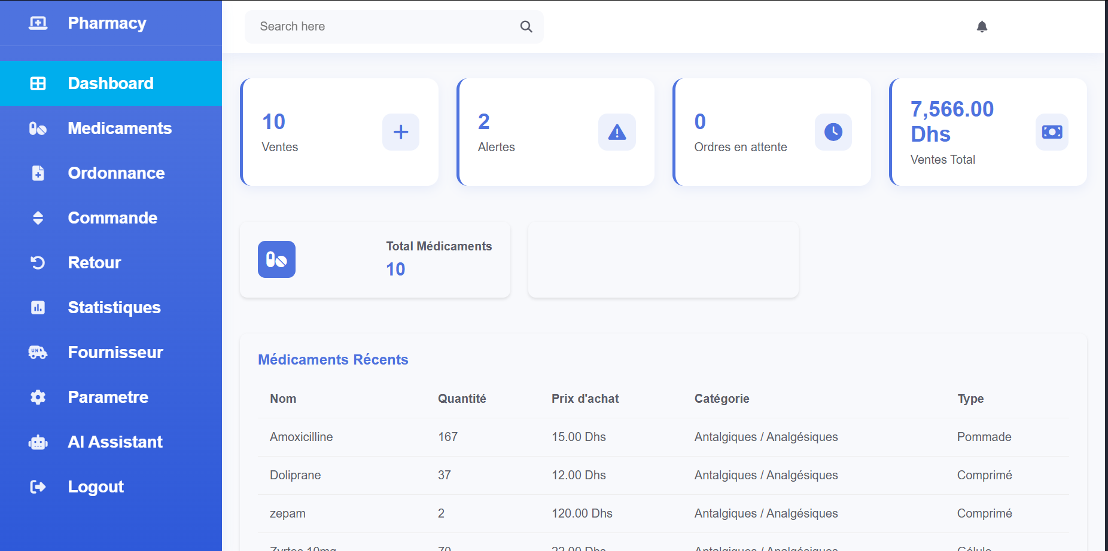This screenshot has height=551, width=1108.
Task: Click the plus icon on Ventes card
Action: pos(401,132)
